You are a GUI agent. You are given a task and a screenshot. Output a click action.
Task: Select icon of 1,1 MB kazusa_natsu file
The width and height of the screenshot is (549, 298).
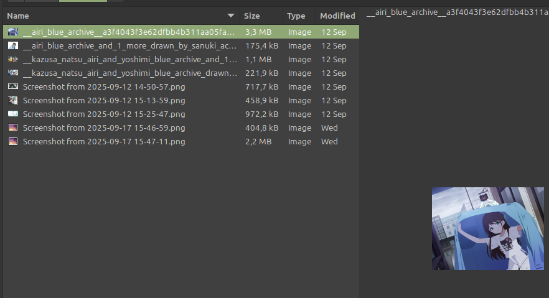click(13, 59)
